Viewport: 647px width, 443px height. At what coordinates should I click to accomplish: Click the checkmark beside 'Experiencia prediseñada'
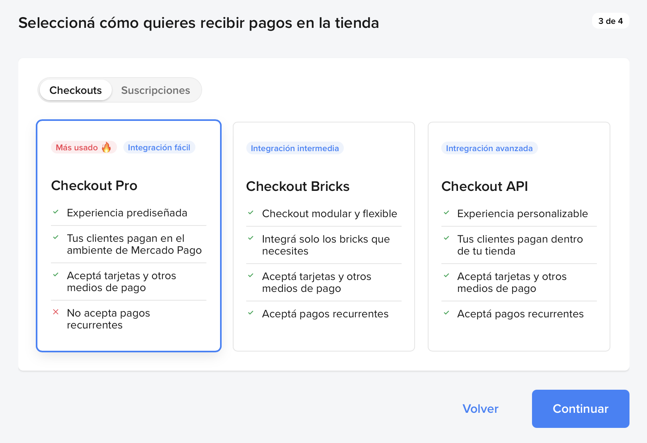point(56,212)
